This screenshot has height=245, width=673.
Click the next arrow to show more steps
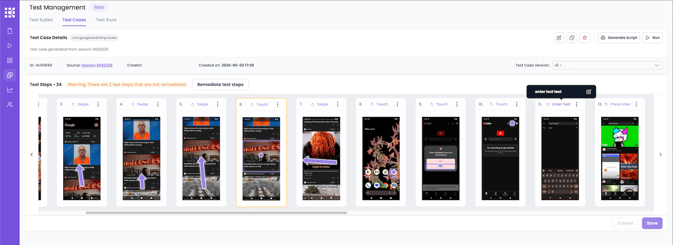tap(660, 155)
